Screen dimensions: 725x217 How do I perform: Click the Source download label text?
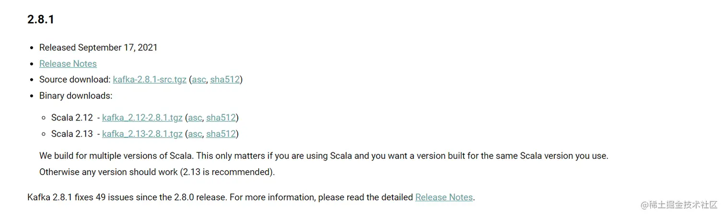[x=75, y=79]
